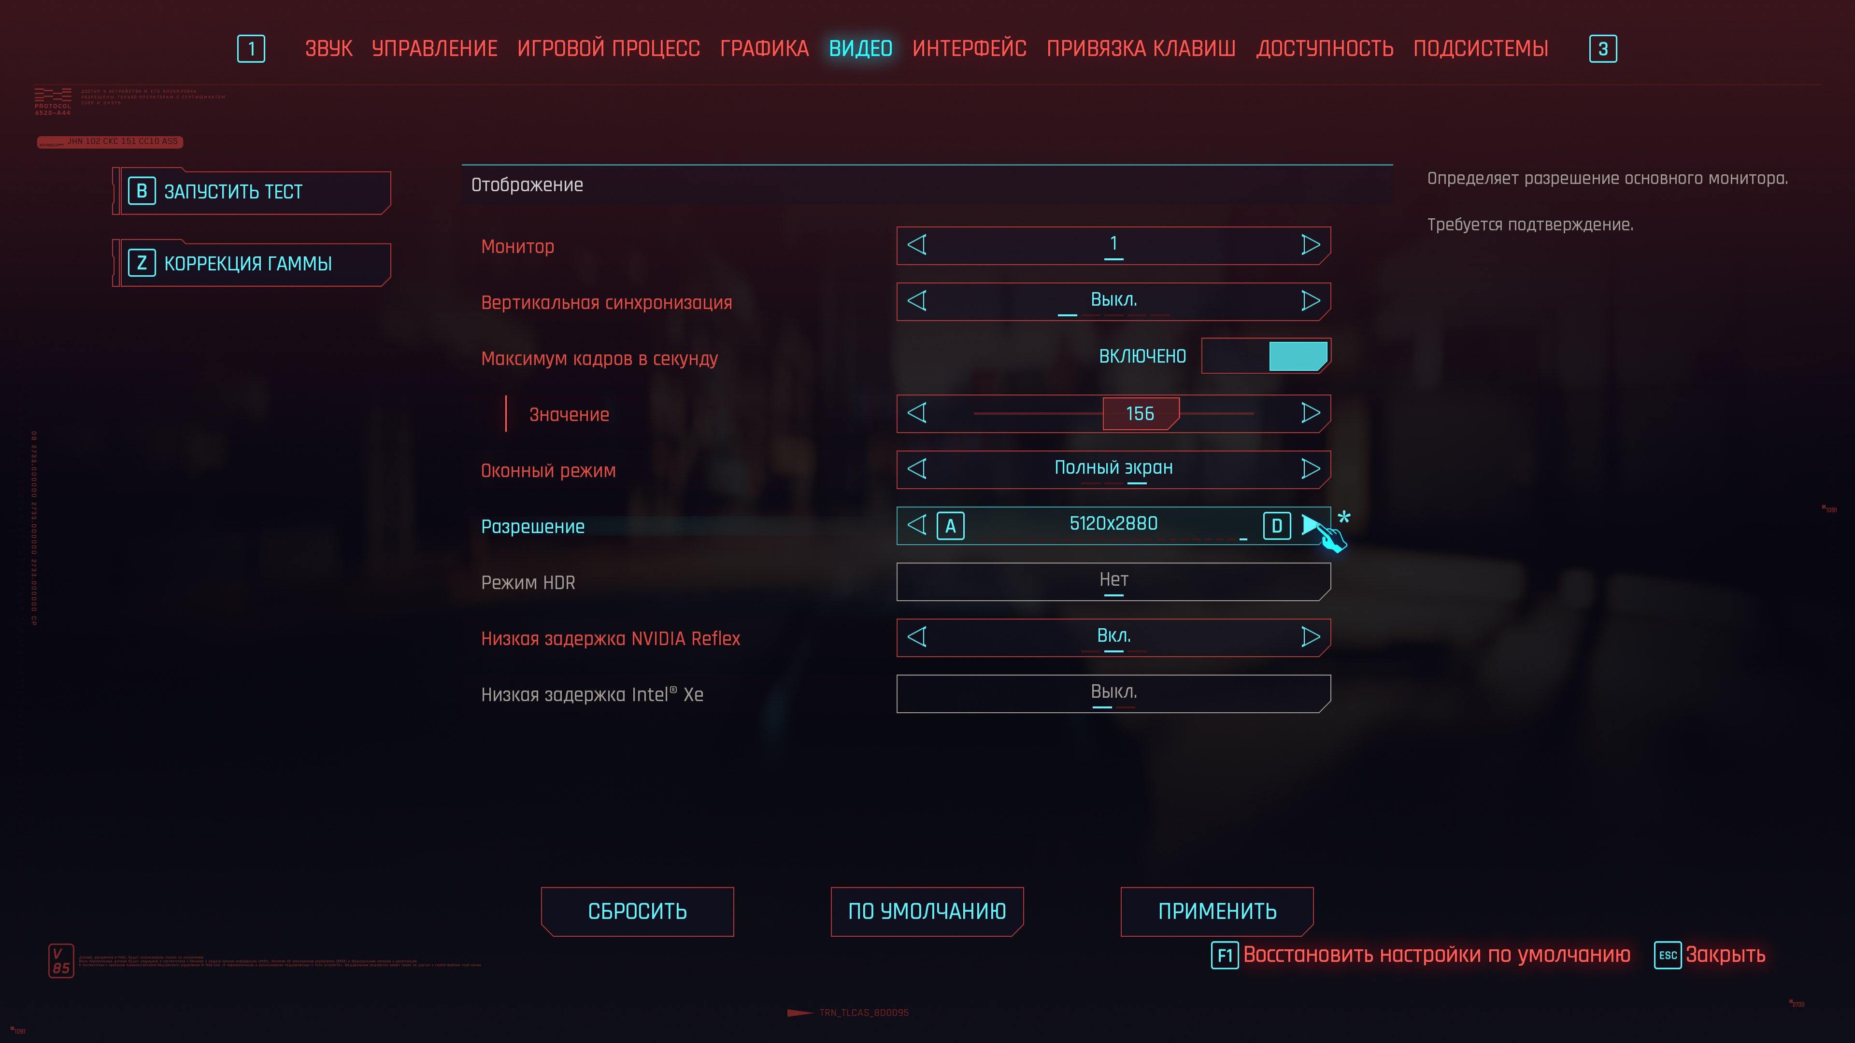Select the Низкая задержка Intel Xe label
This screenshot has height=1043, width=1855.
(x=593, y=695)
